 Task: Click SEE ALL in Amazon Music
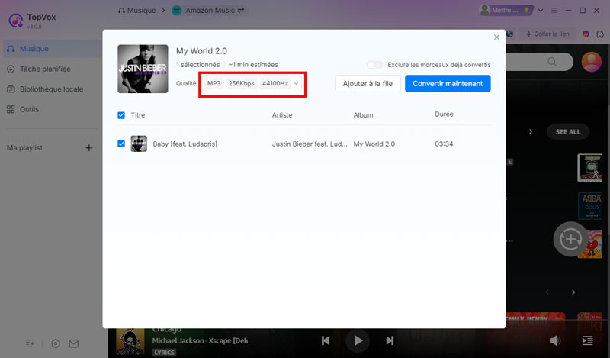(568, 131)
